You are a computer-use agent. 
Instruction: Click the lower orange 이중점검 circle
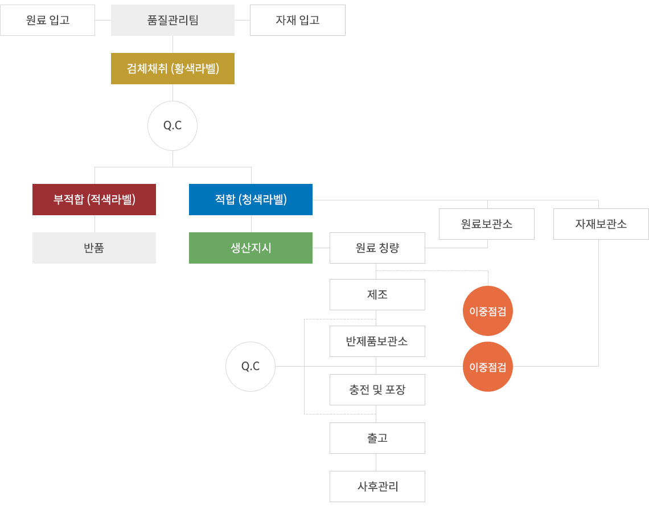(488, 367)
